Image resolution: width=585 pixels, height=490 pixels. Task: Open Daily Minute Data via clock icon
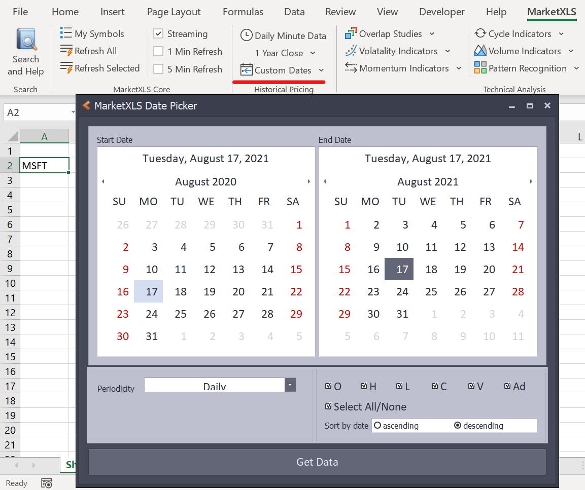(247, 35)
